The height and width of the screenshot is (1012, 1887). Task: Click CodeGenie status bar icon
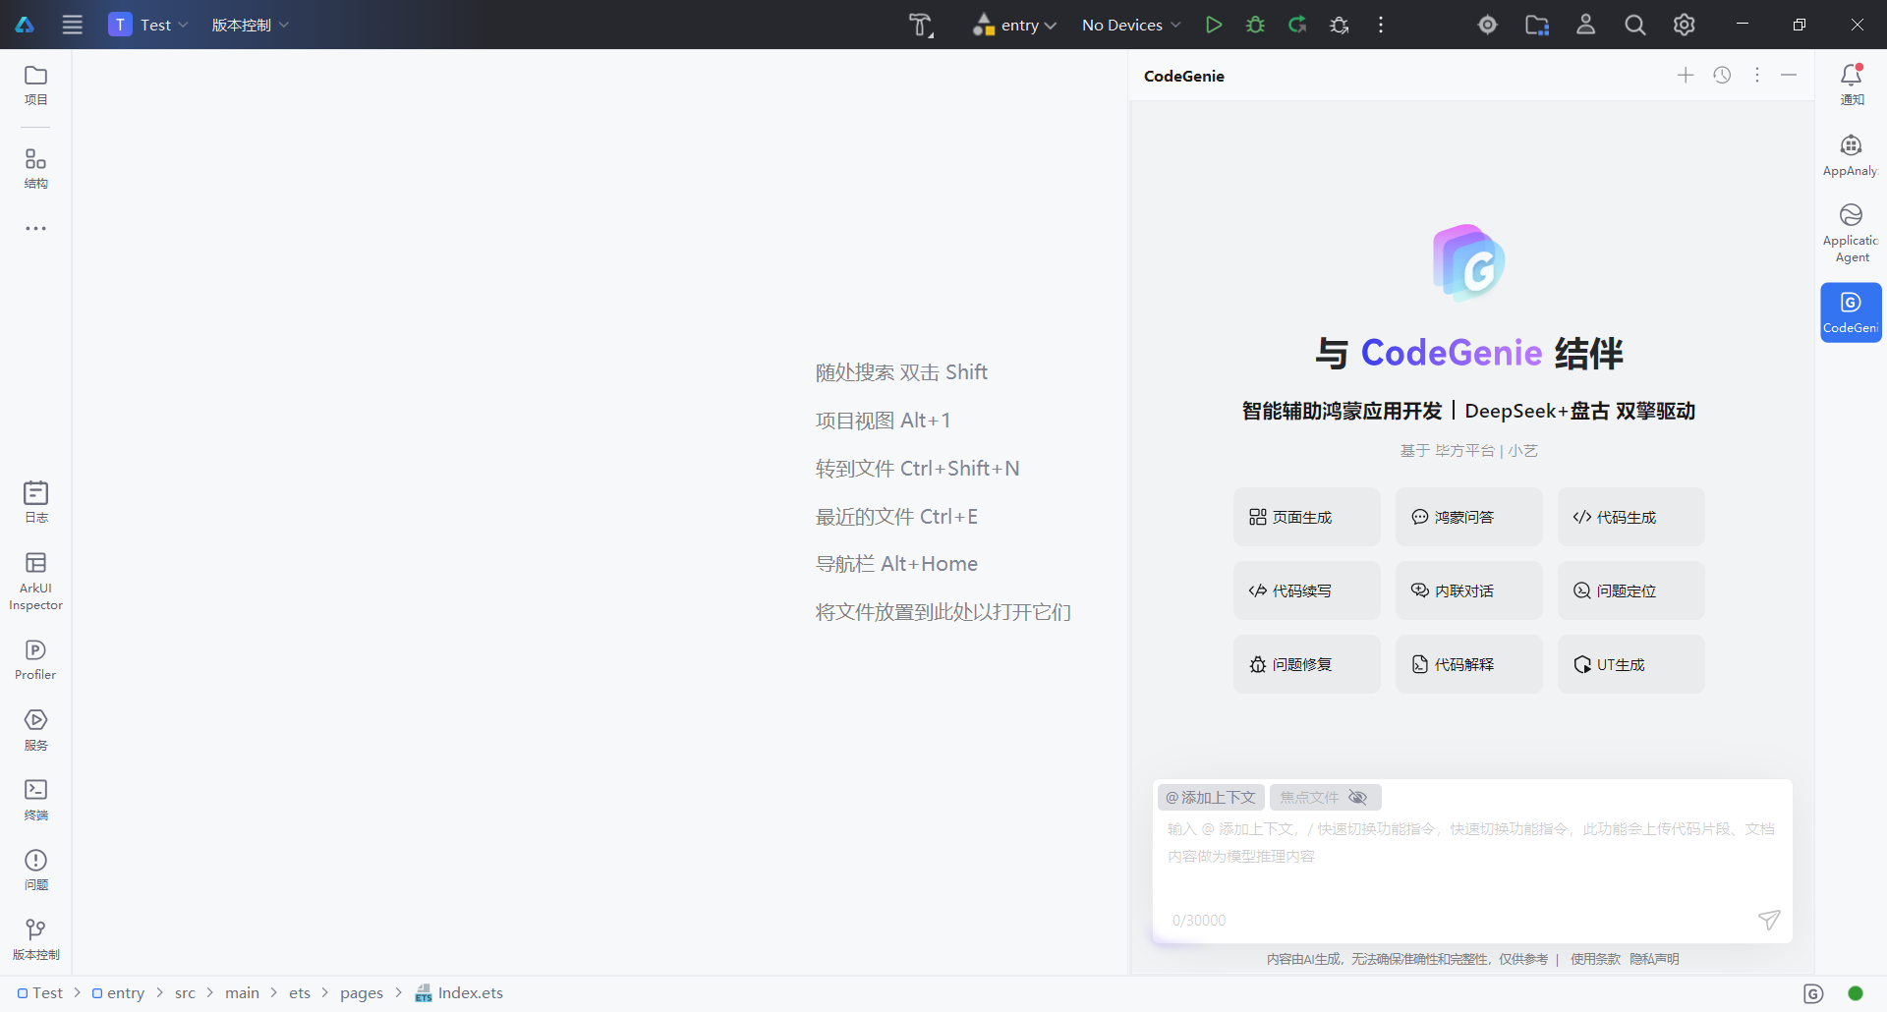click(1814, 993)
